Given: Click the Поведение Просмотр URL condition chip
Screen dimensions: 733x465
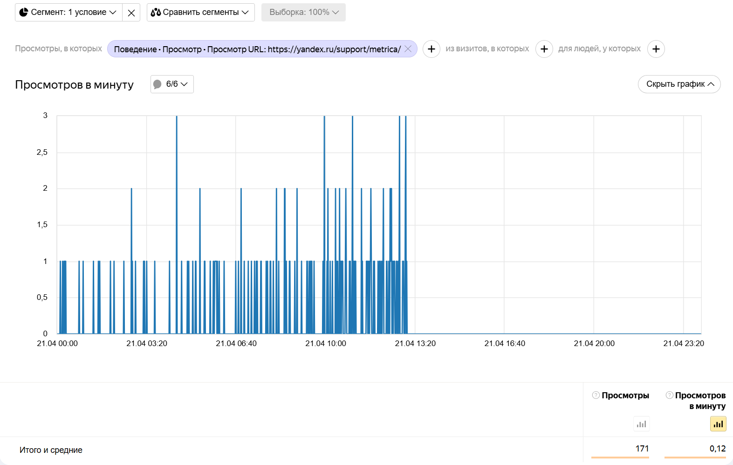Looking at the screenshot, I should (257, 49).
